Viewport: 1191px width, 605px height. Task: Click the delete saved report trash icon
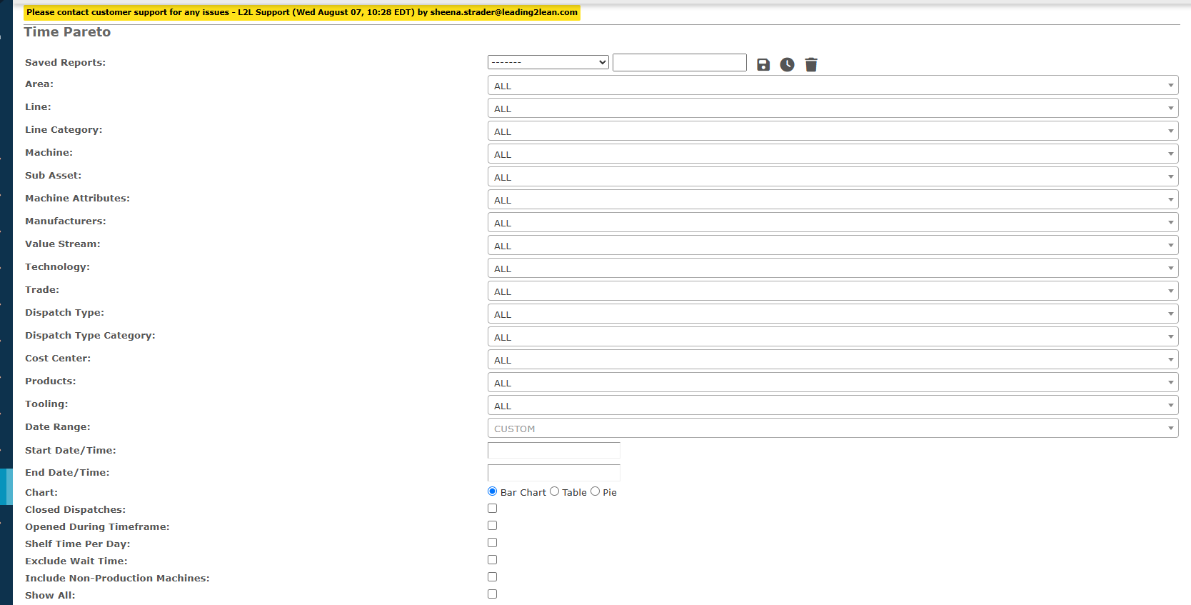811,65
